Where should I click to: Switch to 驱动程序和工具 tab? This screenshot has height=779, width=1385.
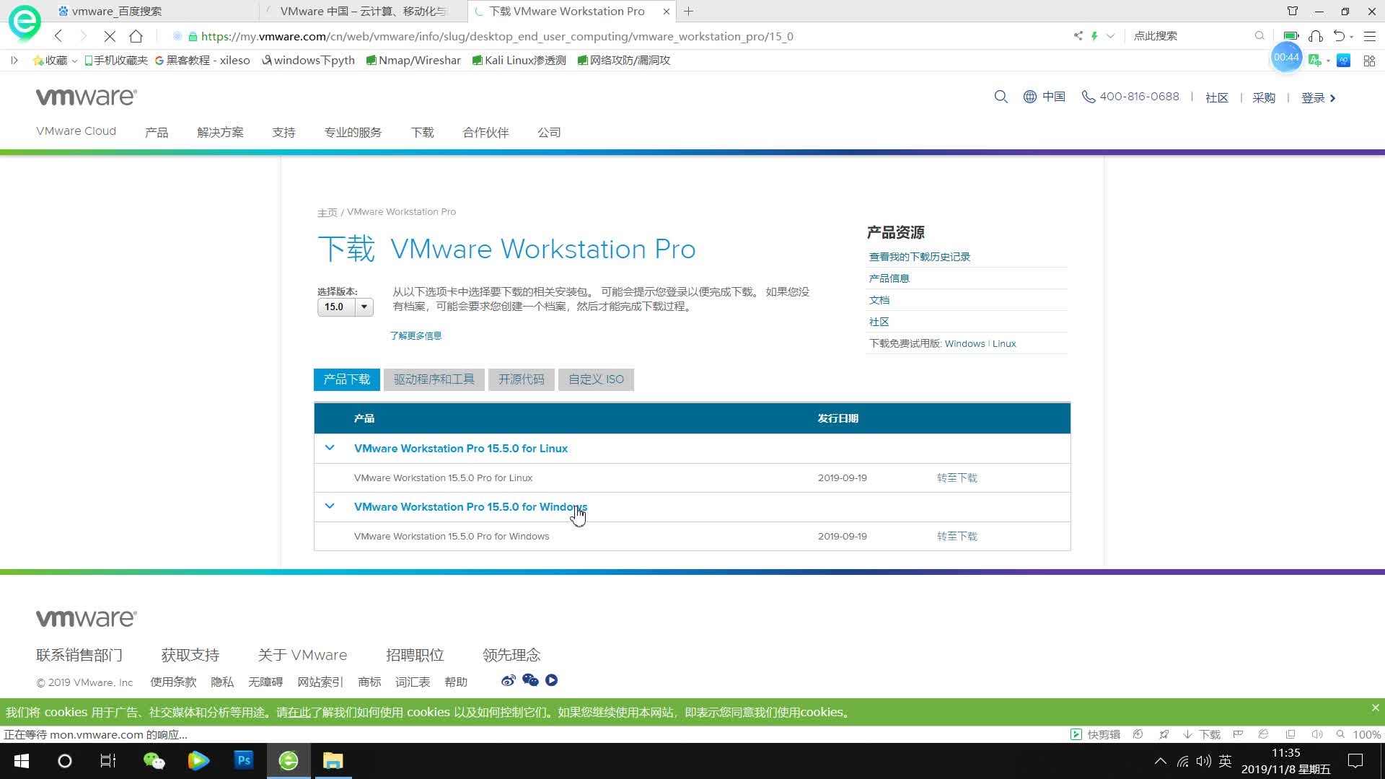tap(434, 379)
